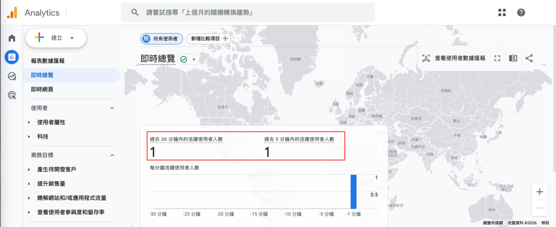Click the green check status icon
556x227 pixels.
coord(184,60)
